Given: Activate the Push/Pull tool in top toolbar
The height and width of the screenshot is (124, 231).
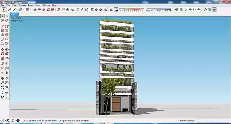Looking at the screenshot, I should point(35,10).
